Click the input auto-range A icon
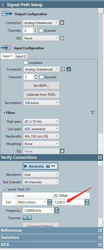The height and width of the screenshot is (250, 104). pos(69,69)
